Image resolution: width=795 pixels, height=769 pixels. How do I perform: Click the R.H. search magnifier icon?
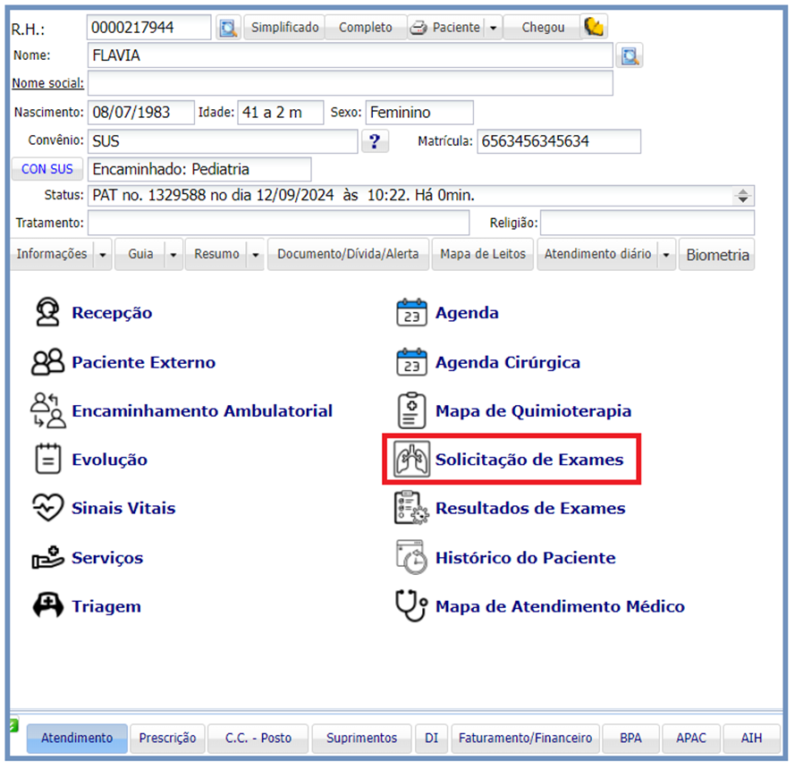228,28
